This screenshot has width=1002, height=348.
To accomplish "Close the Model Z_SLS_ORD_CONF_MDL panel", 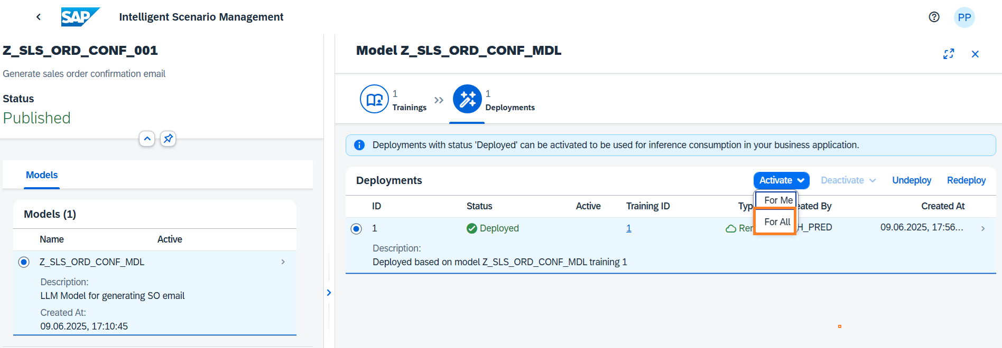I will [x=975, y=54].
